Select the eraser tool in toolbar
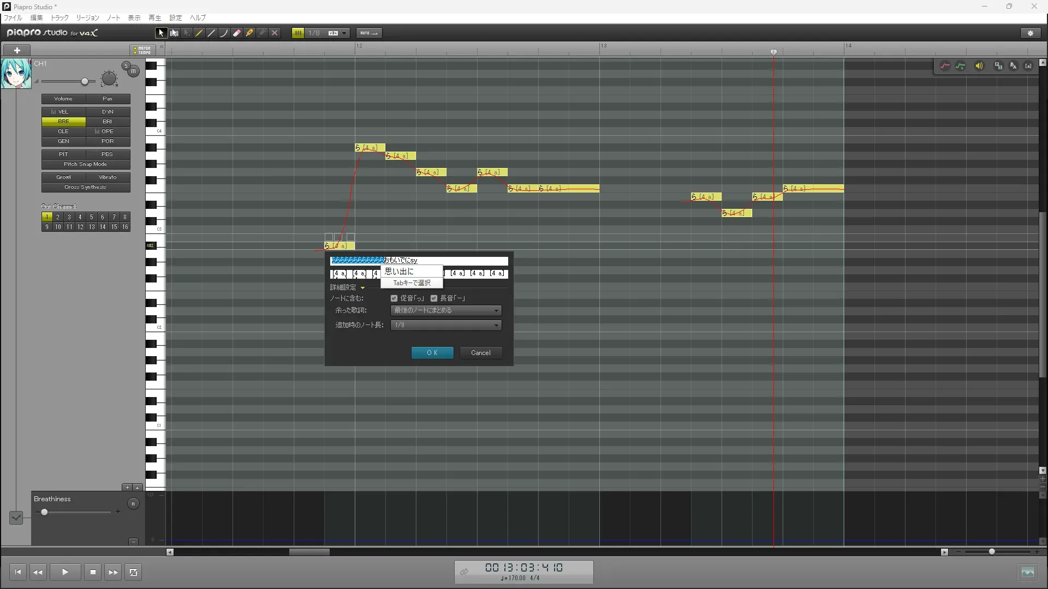 point(237,33)
